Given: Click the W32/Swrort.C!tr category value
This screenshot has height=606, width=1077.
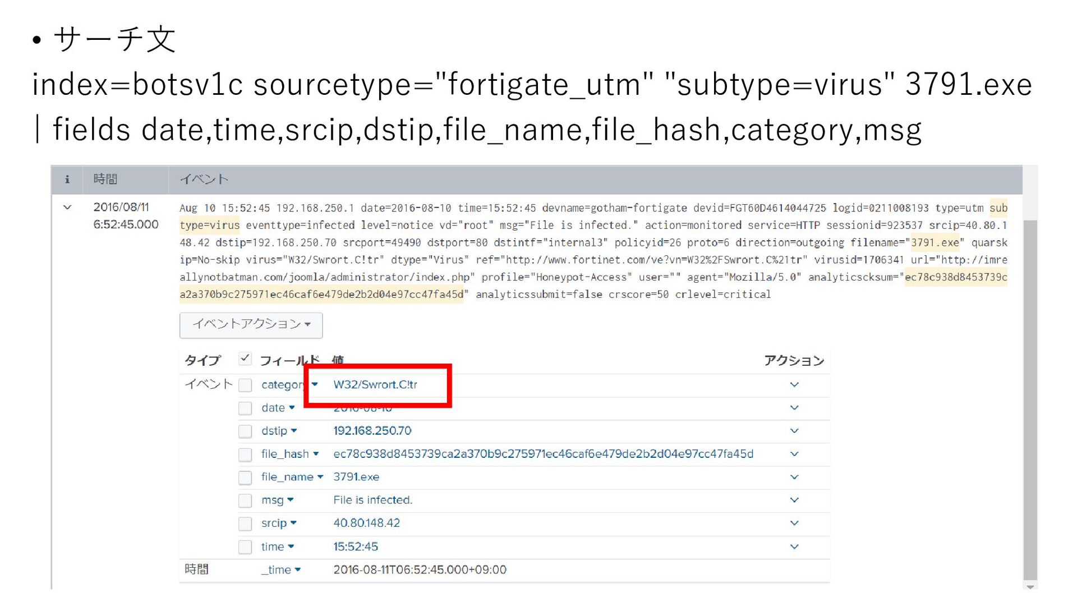Looking at the screenshot, I should click(x=375, y=385).
